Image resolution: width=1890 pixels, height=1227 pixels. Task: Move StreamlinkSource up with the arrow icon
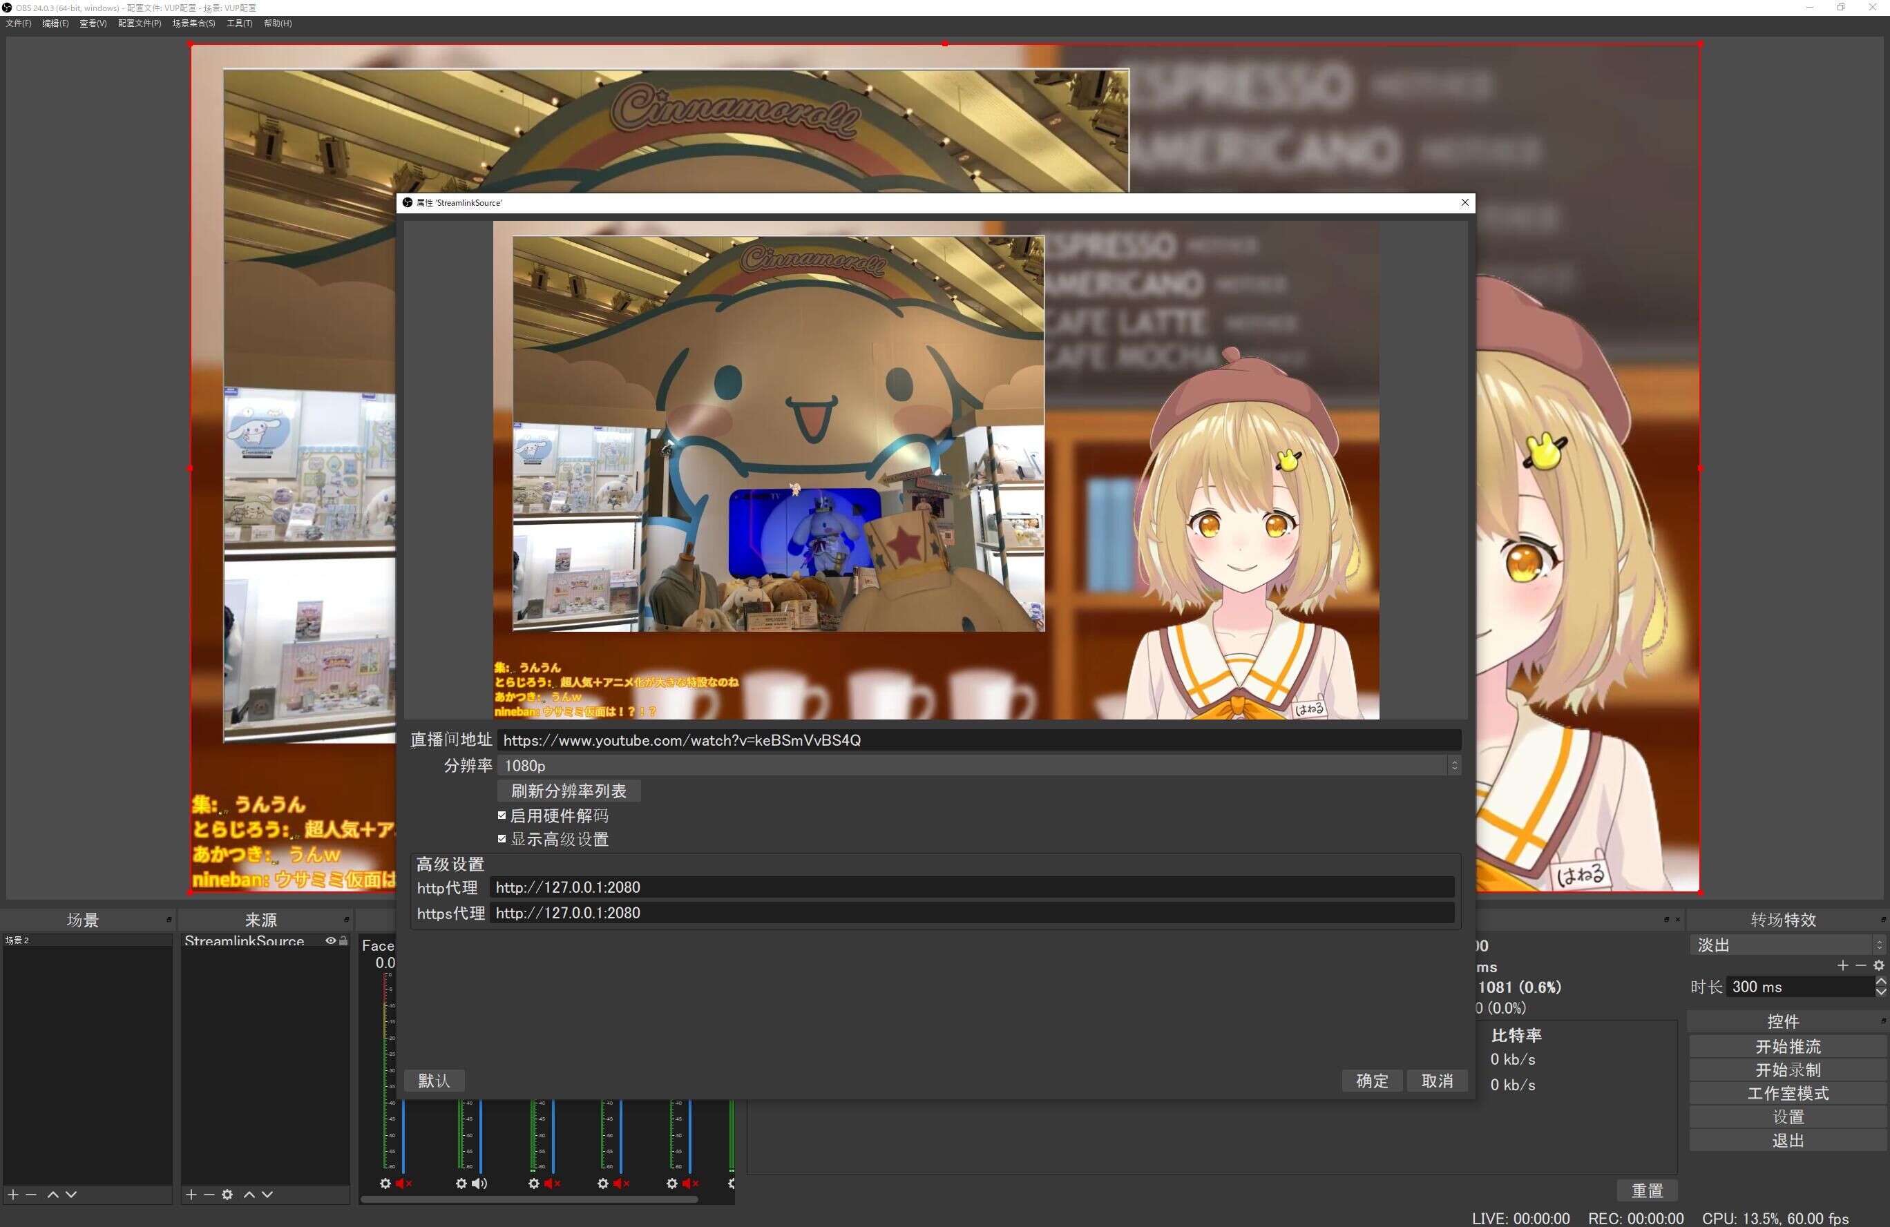[x=249, y=1194]
